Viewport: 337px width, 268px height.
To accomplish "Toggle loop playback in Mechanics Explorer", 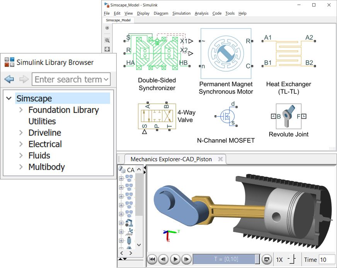I will click(267, 259).
